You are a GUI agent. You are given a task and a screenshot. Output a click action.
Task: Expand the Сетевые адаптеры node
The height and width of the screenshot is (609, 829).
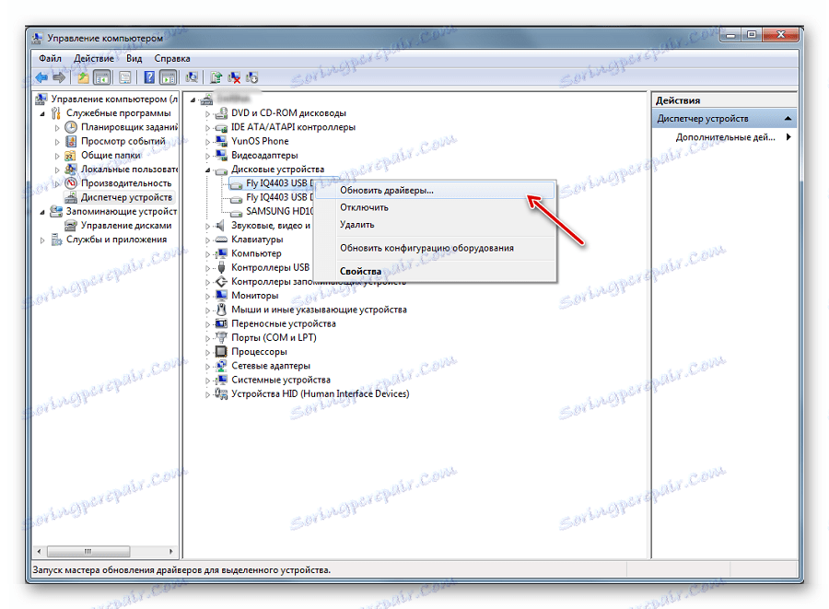[208, 367]
